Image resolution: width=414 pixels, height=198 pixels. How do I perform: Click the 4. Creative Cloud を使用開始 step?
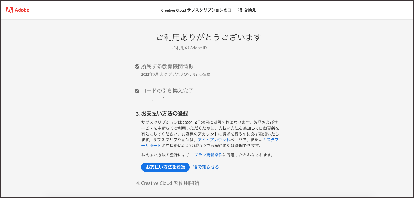click(168, 183)
